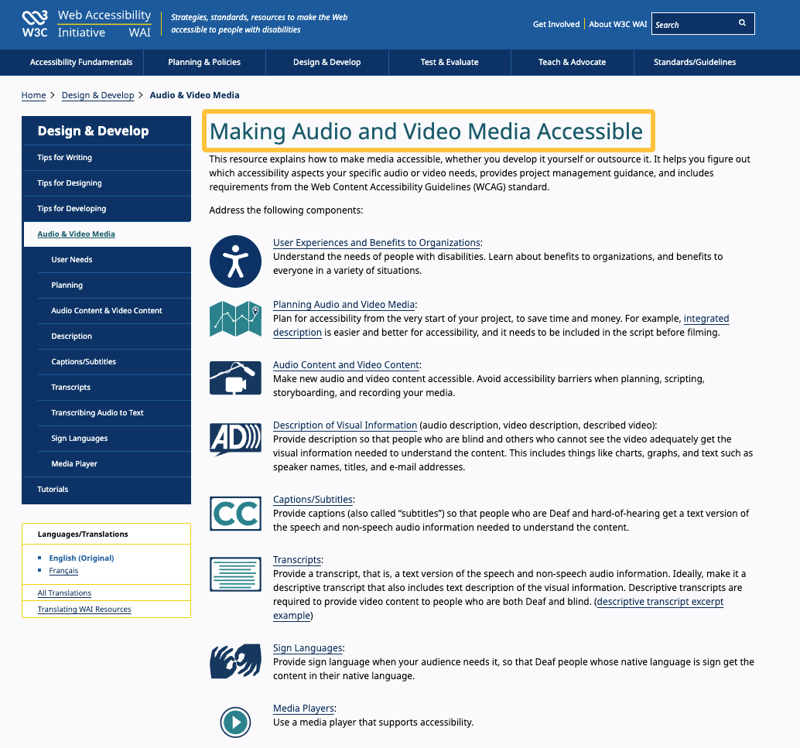Open Tips for Designing sidebar item
Viewport: 800px width, 748px height.
coord(107,183)
